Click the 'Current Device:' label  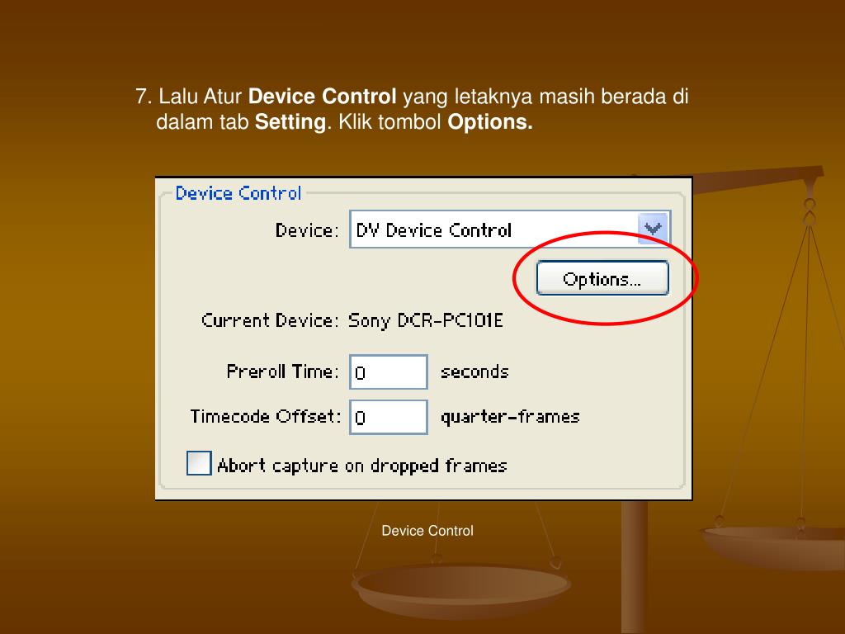click(270, 320)
